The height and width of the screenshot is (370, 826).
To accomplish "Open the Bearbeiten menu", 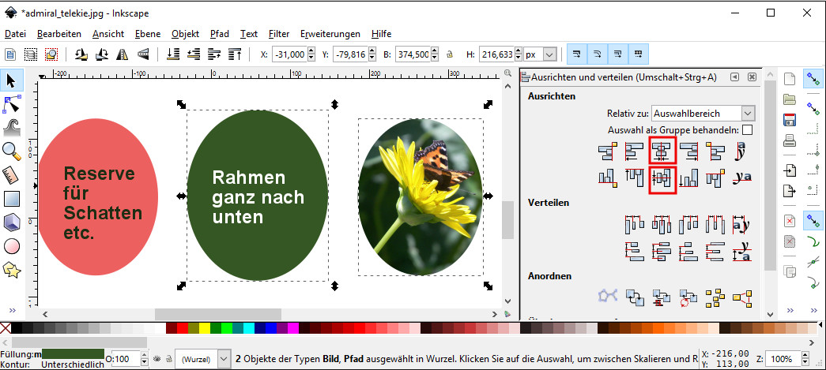I will (x=59, y=34).
